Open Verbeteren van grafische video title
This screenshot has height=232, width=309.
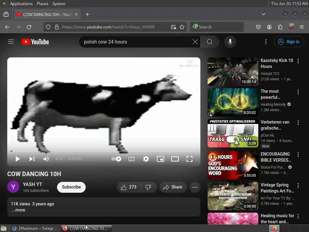[275, 125]
